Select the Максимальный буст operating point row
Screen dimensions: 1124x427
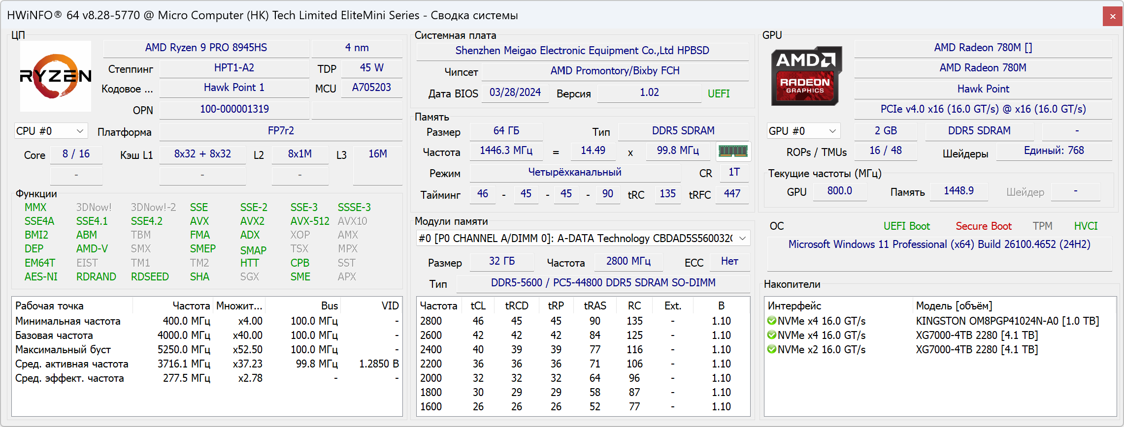tap(207, 349)
